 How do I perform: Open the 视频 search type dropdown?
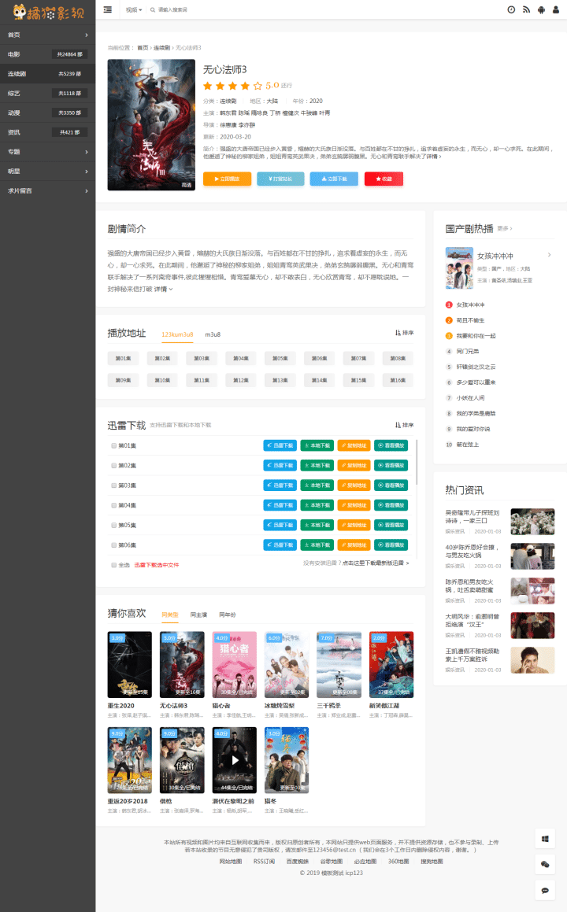[133, 10]
